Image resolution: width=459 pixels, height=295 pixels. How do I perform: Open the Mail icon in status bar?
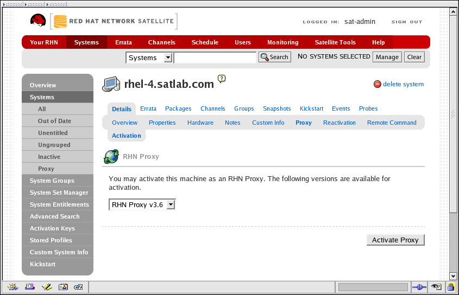29,287
